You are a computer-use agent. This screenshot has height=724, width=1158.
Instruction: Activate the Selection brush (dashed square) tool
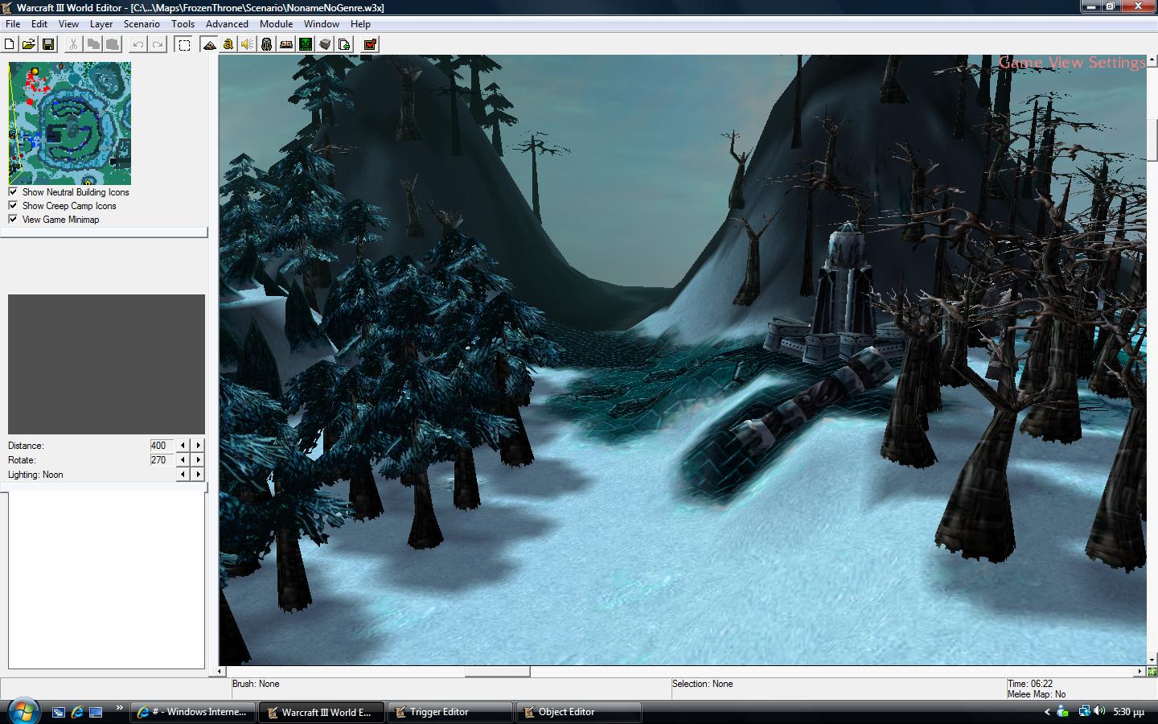[x=184, y=44]
